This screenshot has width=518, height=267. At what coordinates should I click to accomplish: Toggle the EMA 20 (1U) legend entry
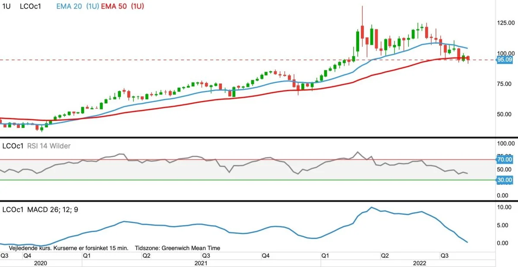tap(77, 7)
